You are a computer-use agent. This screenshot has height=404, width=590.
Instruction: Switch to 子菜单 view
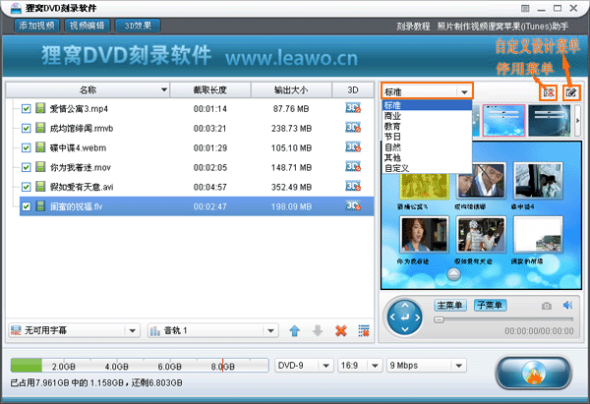(x=490, y=306)
